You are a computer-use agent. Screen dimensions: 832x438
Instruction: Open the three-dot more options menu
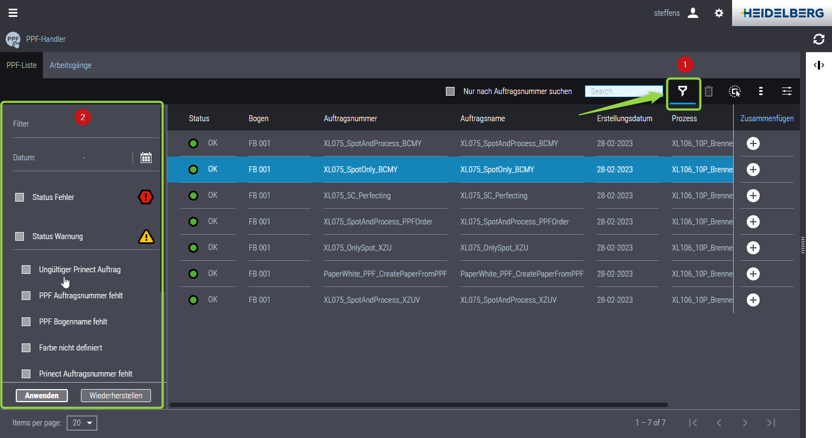(x=761, y=91)
